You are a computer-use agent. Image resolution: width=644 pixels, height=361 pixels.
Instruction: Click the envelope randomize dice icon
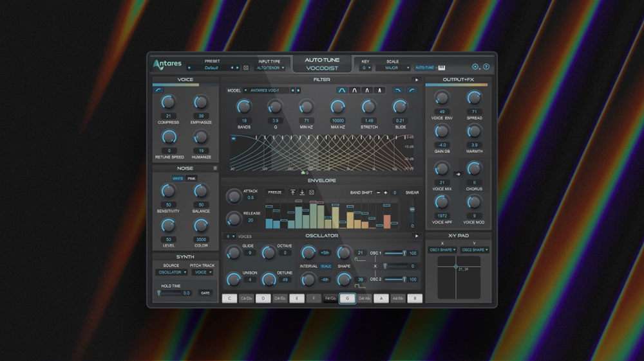pyautogui.click(x=311, y=192)
